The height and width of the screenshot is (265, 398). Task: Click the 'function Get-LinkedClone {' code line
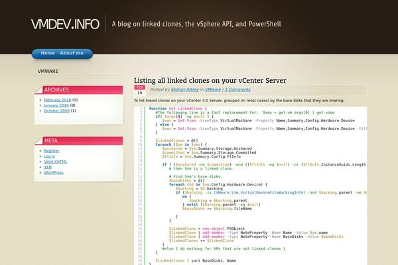click(178, 109)
